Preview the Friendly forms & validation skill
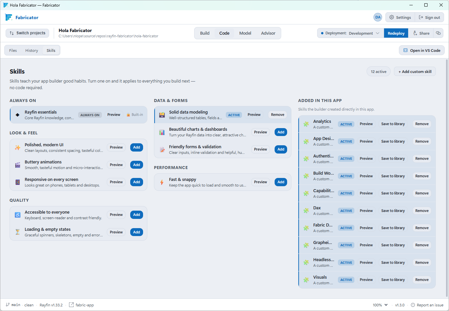Image resolution: width=449 pixels, height=311 pixels. pyautogui.click(x=260, y=150)
